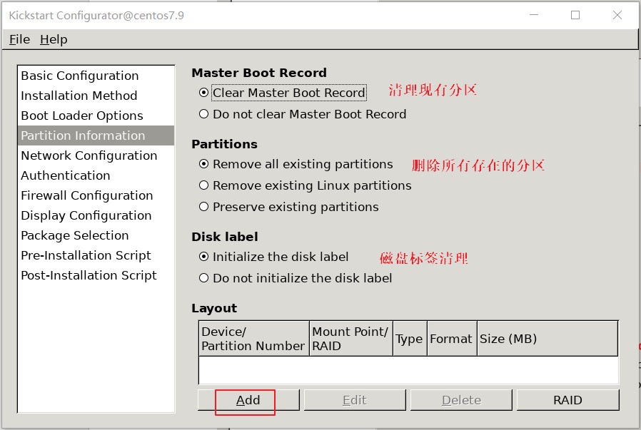Click the Delete partition button
641x430 pixels.
pos(462,400)
